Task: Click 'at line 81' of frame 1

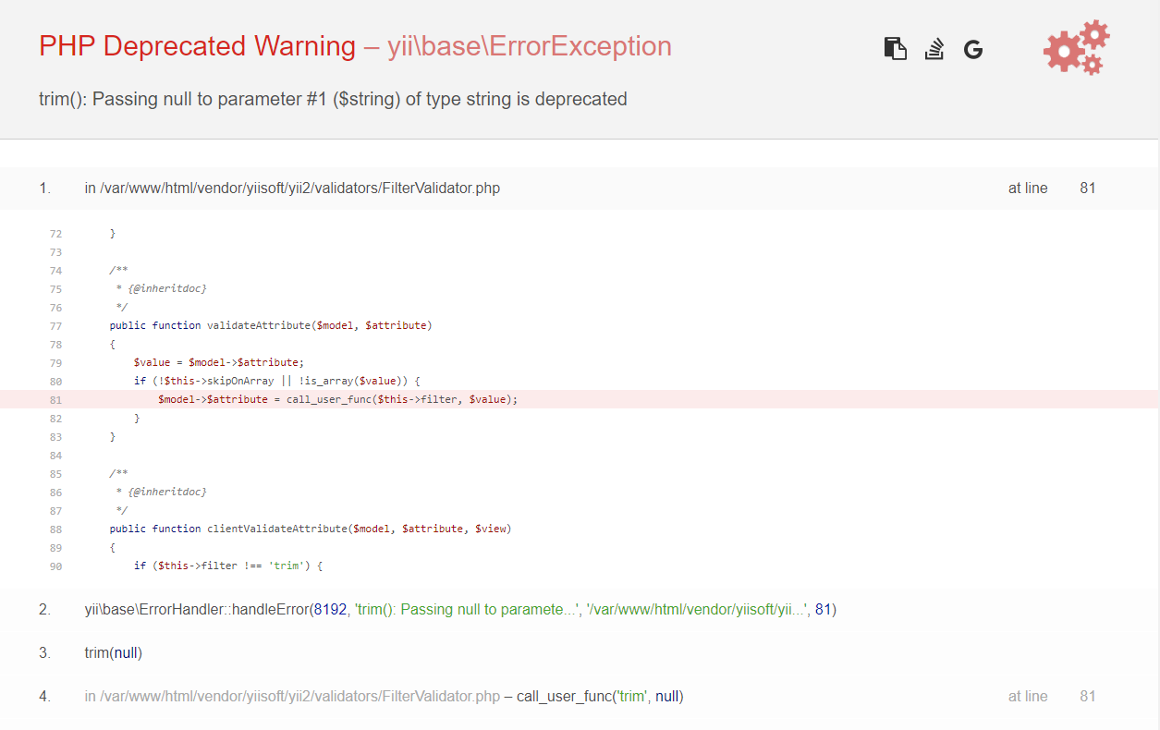Action: [x=1052, y=189]
